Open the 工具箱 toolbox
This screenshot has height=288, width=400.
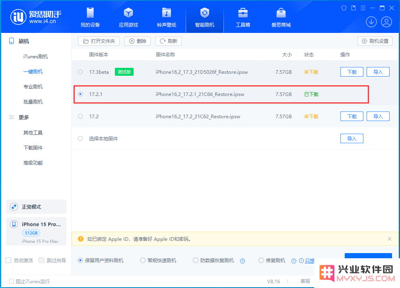tap(243, 17)
